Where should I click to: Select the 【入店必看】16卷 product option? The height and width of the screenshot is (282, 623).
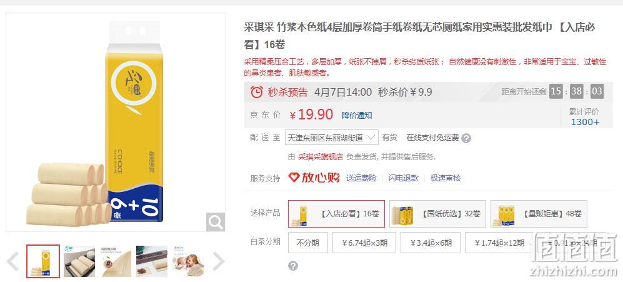(x=337, y=214)
